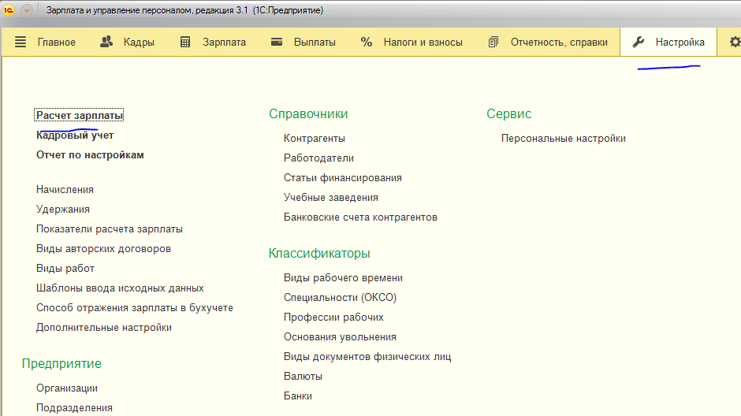
Task: Go to the Выплаты section
Action: point(315,42)
